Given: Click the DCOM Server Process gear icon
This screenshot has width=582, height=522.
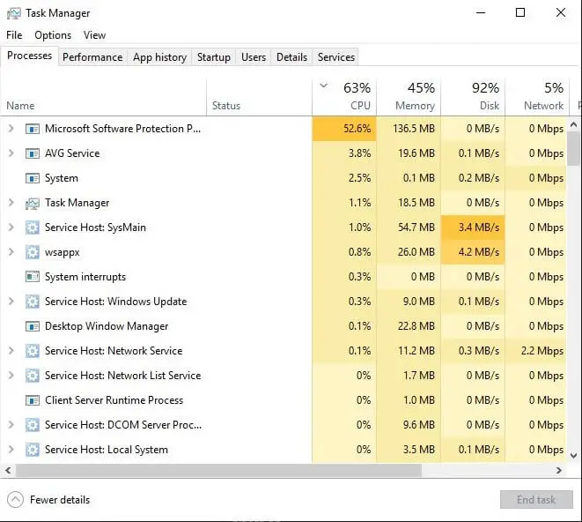Looking at the screenshot, I should pos(33,425).
